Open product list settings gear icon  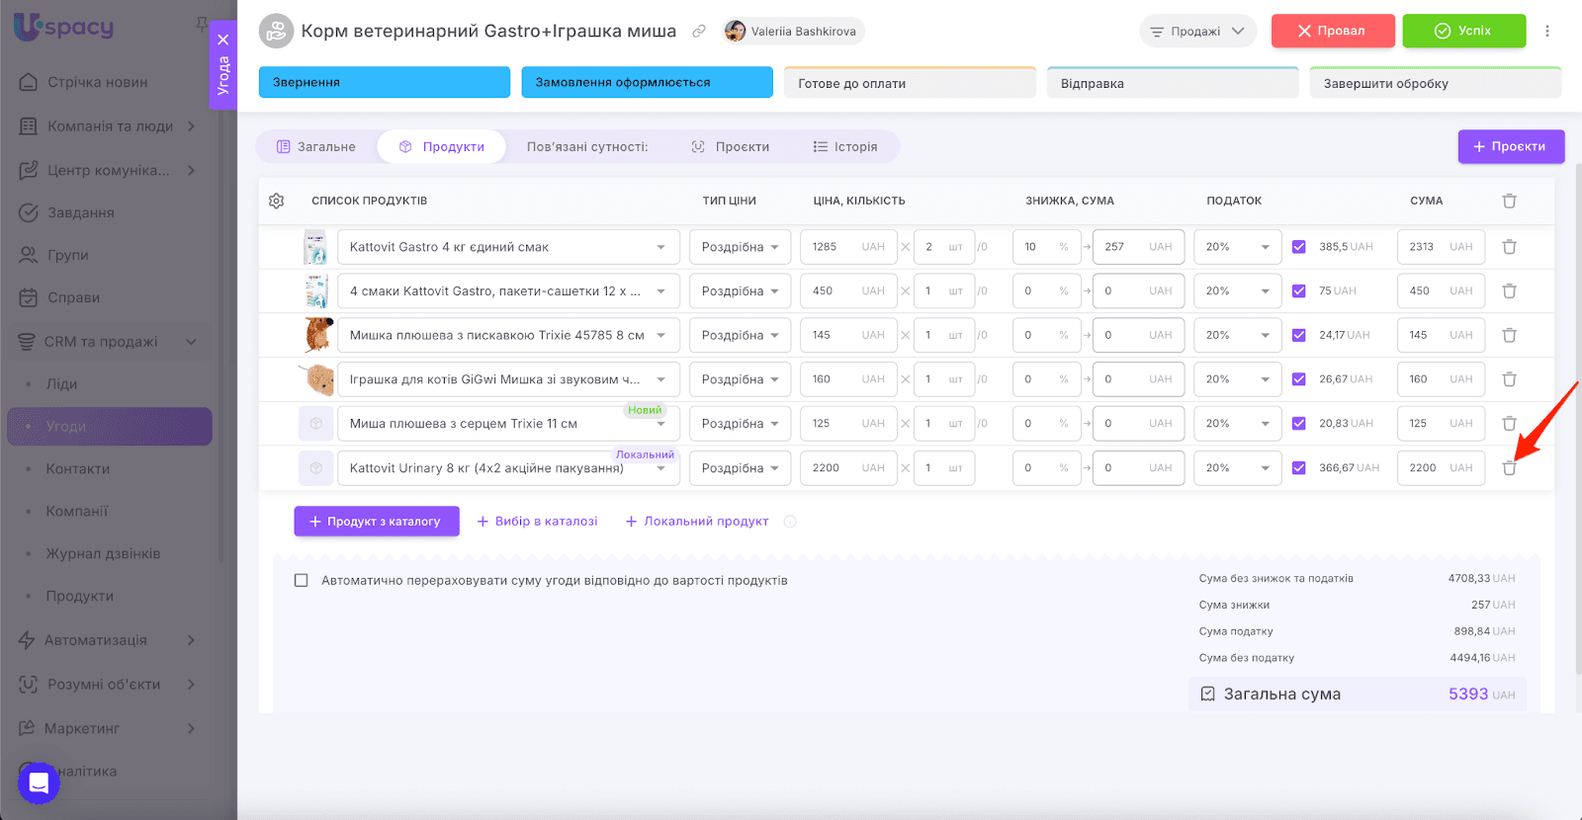click(277, 201)
